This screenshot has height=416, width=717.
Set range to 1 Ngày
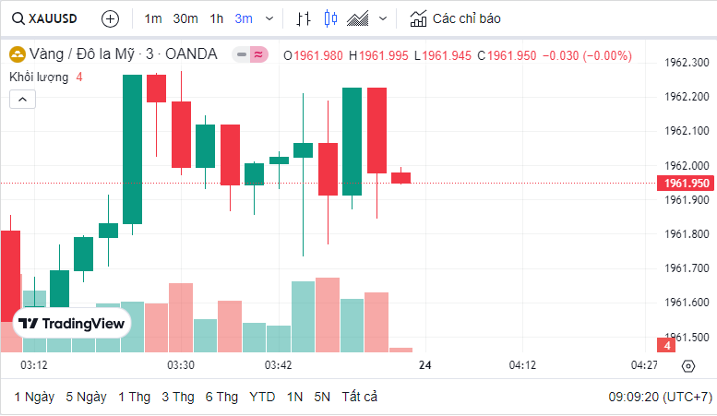34,397
